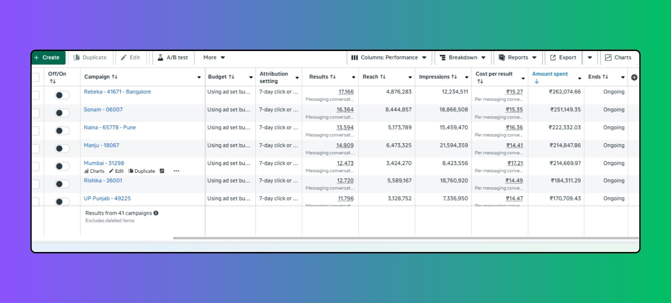671x303 pixels.
Task: Check the box for Sonam - 06007 row
Action: pyautogui.click(x=36, y=113)
